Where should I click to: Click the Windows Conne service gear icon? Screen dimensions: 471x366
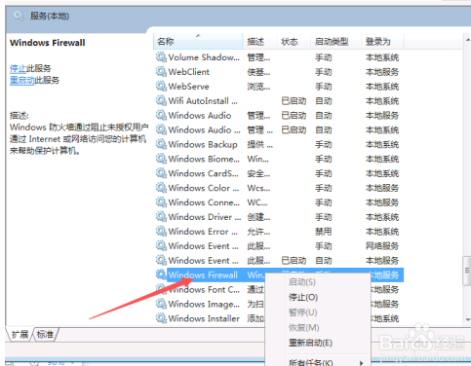click(161, 202)
